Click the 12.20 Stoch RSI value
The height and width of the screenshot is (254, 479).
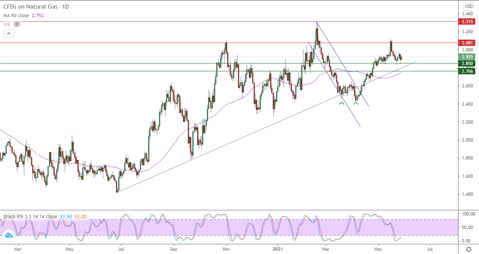pyautogui.click(x=80, y=216)
